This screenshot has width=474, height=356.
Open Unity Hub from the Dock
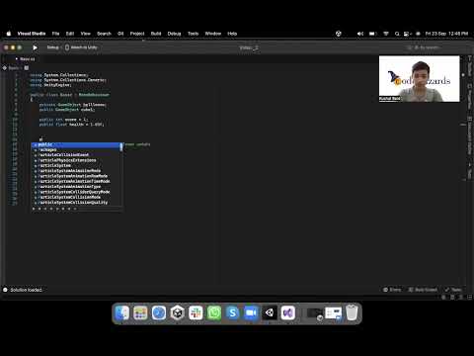click(178, 312)
